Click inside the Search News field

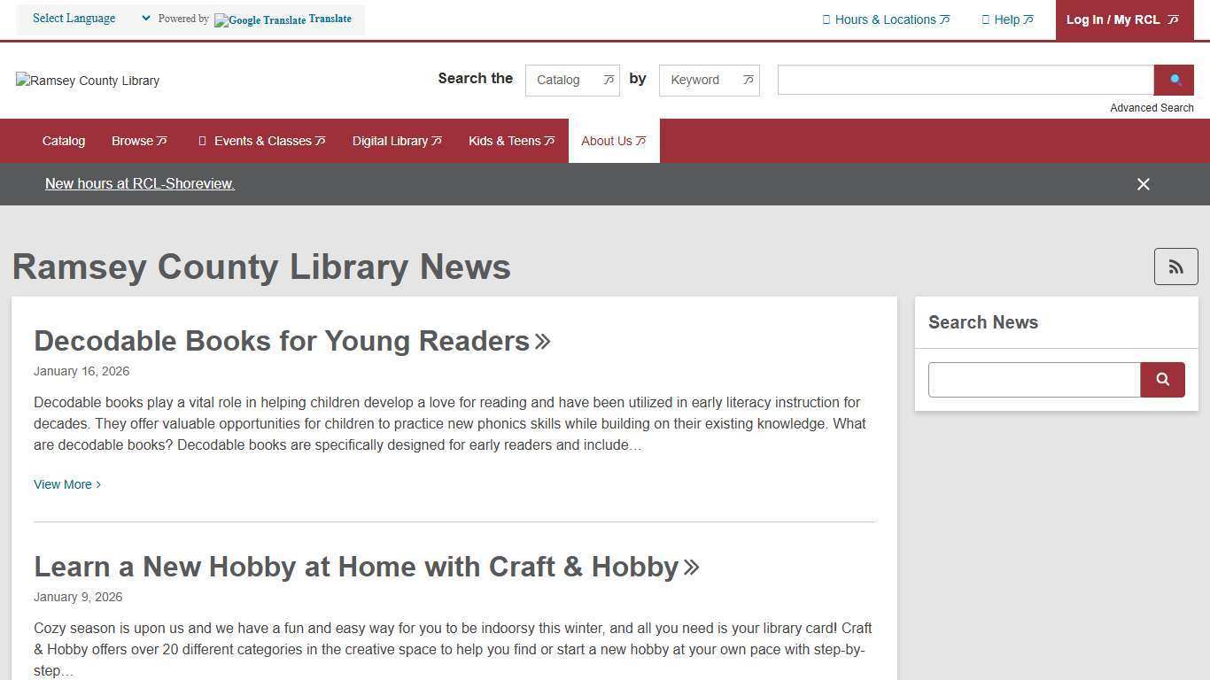coord(1034,379)
